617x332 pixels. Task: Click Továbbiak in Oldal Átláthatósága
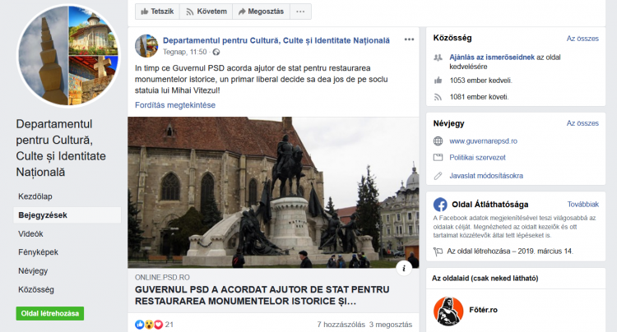[x=582, y=204]
